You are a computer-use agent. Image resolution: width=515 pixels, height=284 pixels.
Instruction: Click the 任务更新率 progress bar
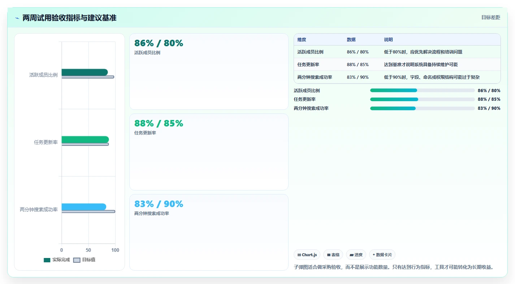(x=422, y=99)
